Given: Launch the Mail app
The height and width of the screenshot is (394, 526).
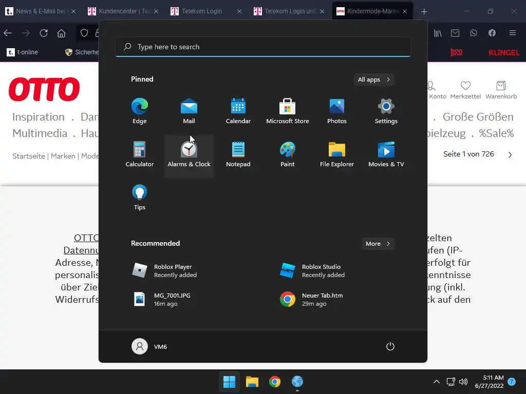Looking at the screenshot, I should (189, 111).
